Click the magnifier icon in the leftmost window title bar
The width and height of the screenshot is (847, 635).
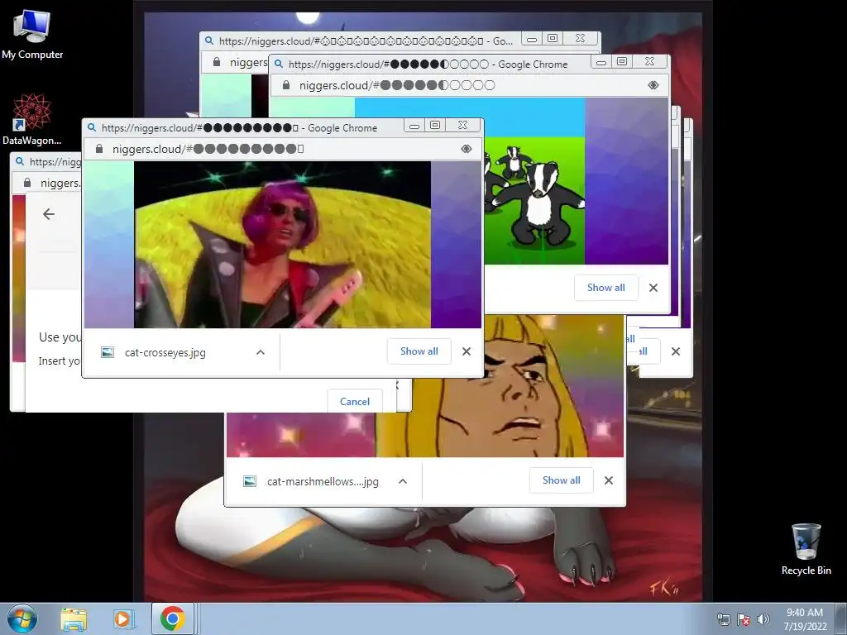[20, 161]
